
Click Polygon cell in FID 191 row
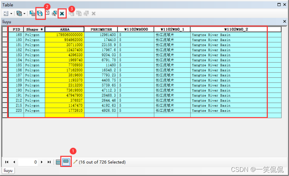34,95
